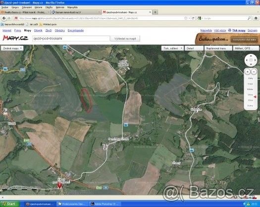
Task: Click the red location pin marker
Action: 59,186
